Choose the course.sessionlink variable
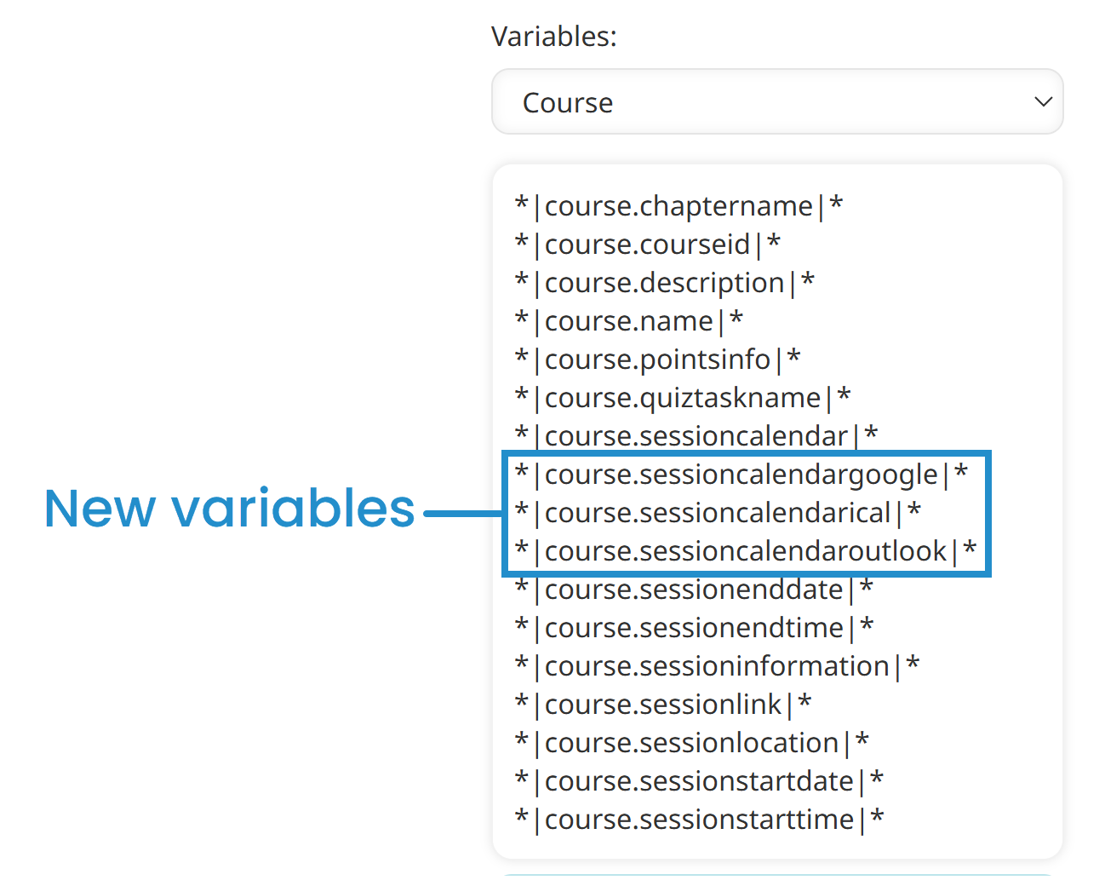Screen dimensions: 1105x886 (662, 705)
